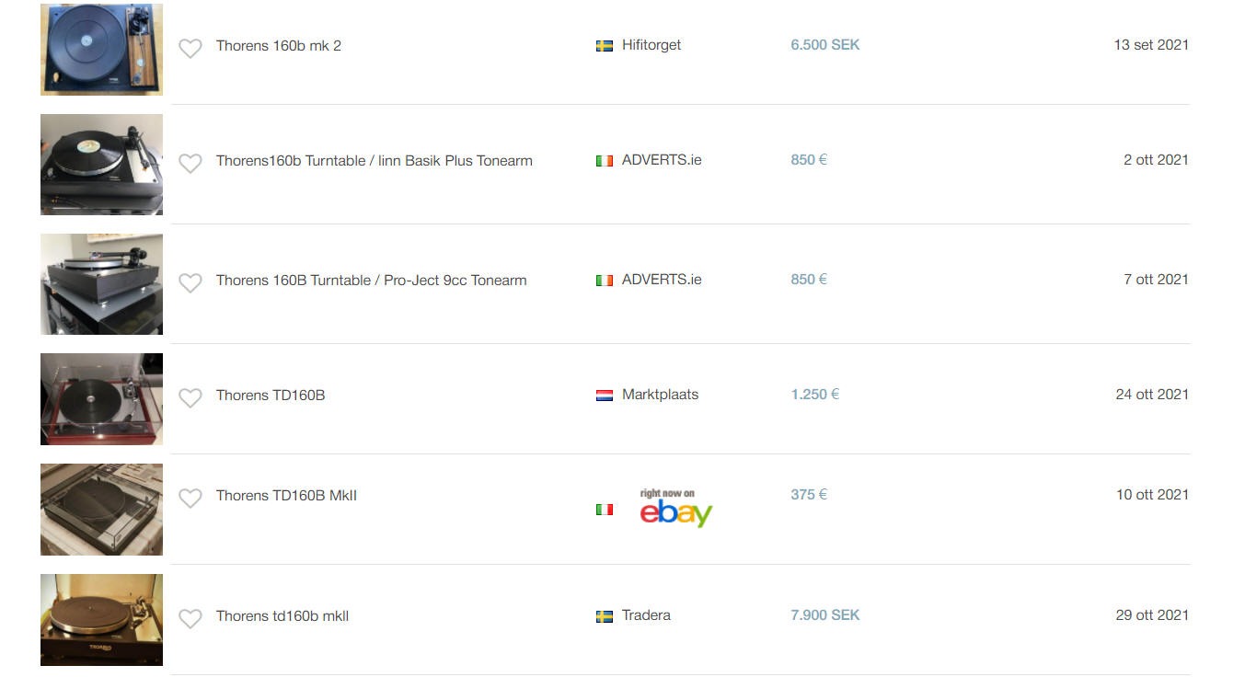Open red-plinth Thorens TD160B thumbnail
This screenshot has width=1245, height=677.
pyautogui.click(x=101, y=399)
